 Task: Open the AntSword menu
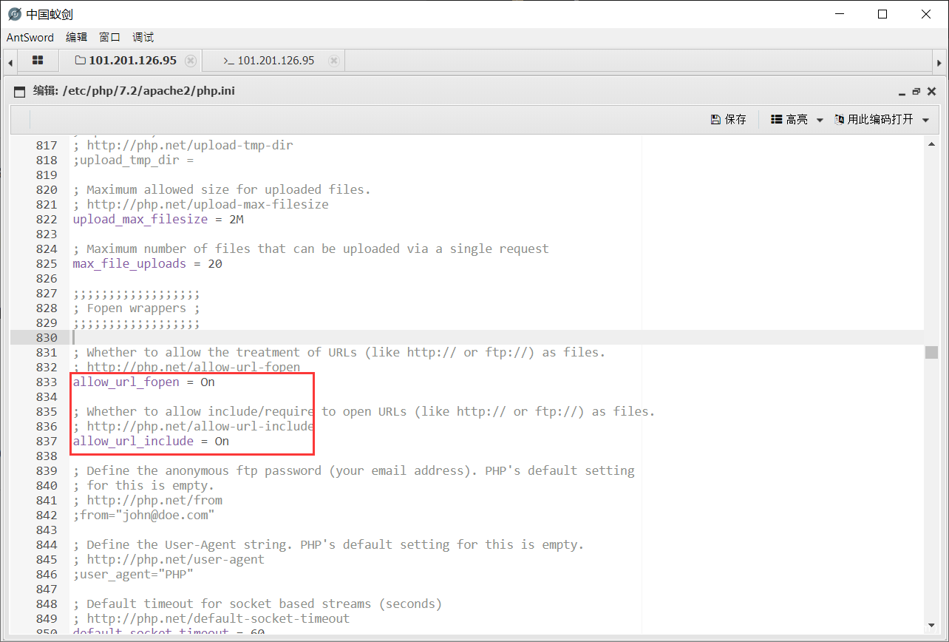pyautogui.click(x=30, y=37)
